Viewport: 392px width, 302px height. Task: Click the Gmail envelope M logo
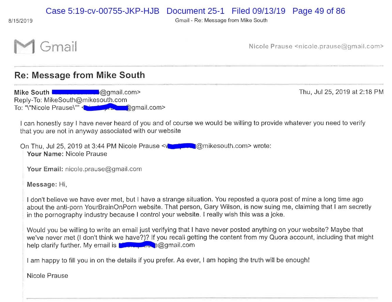[x=24, y=46]
